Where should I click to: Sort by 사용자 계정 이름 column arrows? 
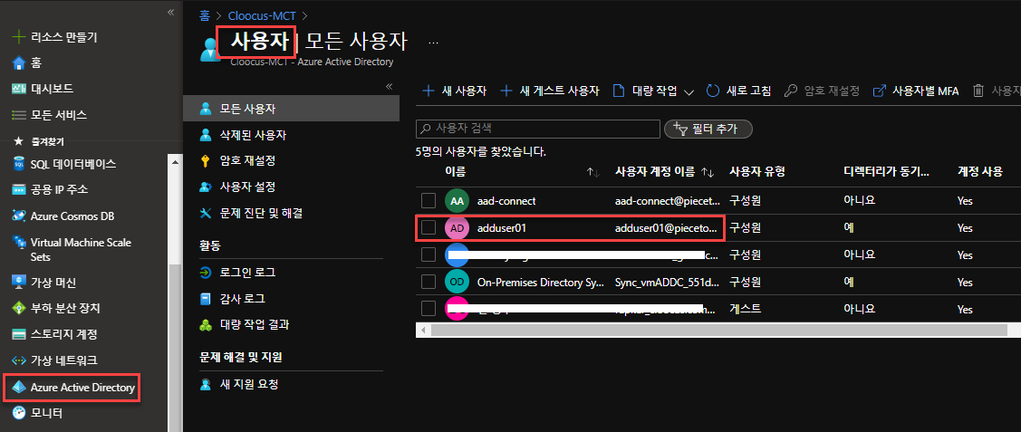point(708,172)
